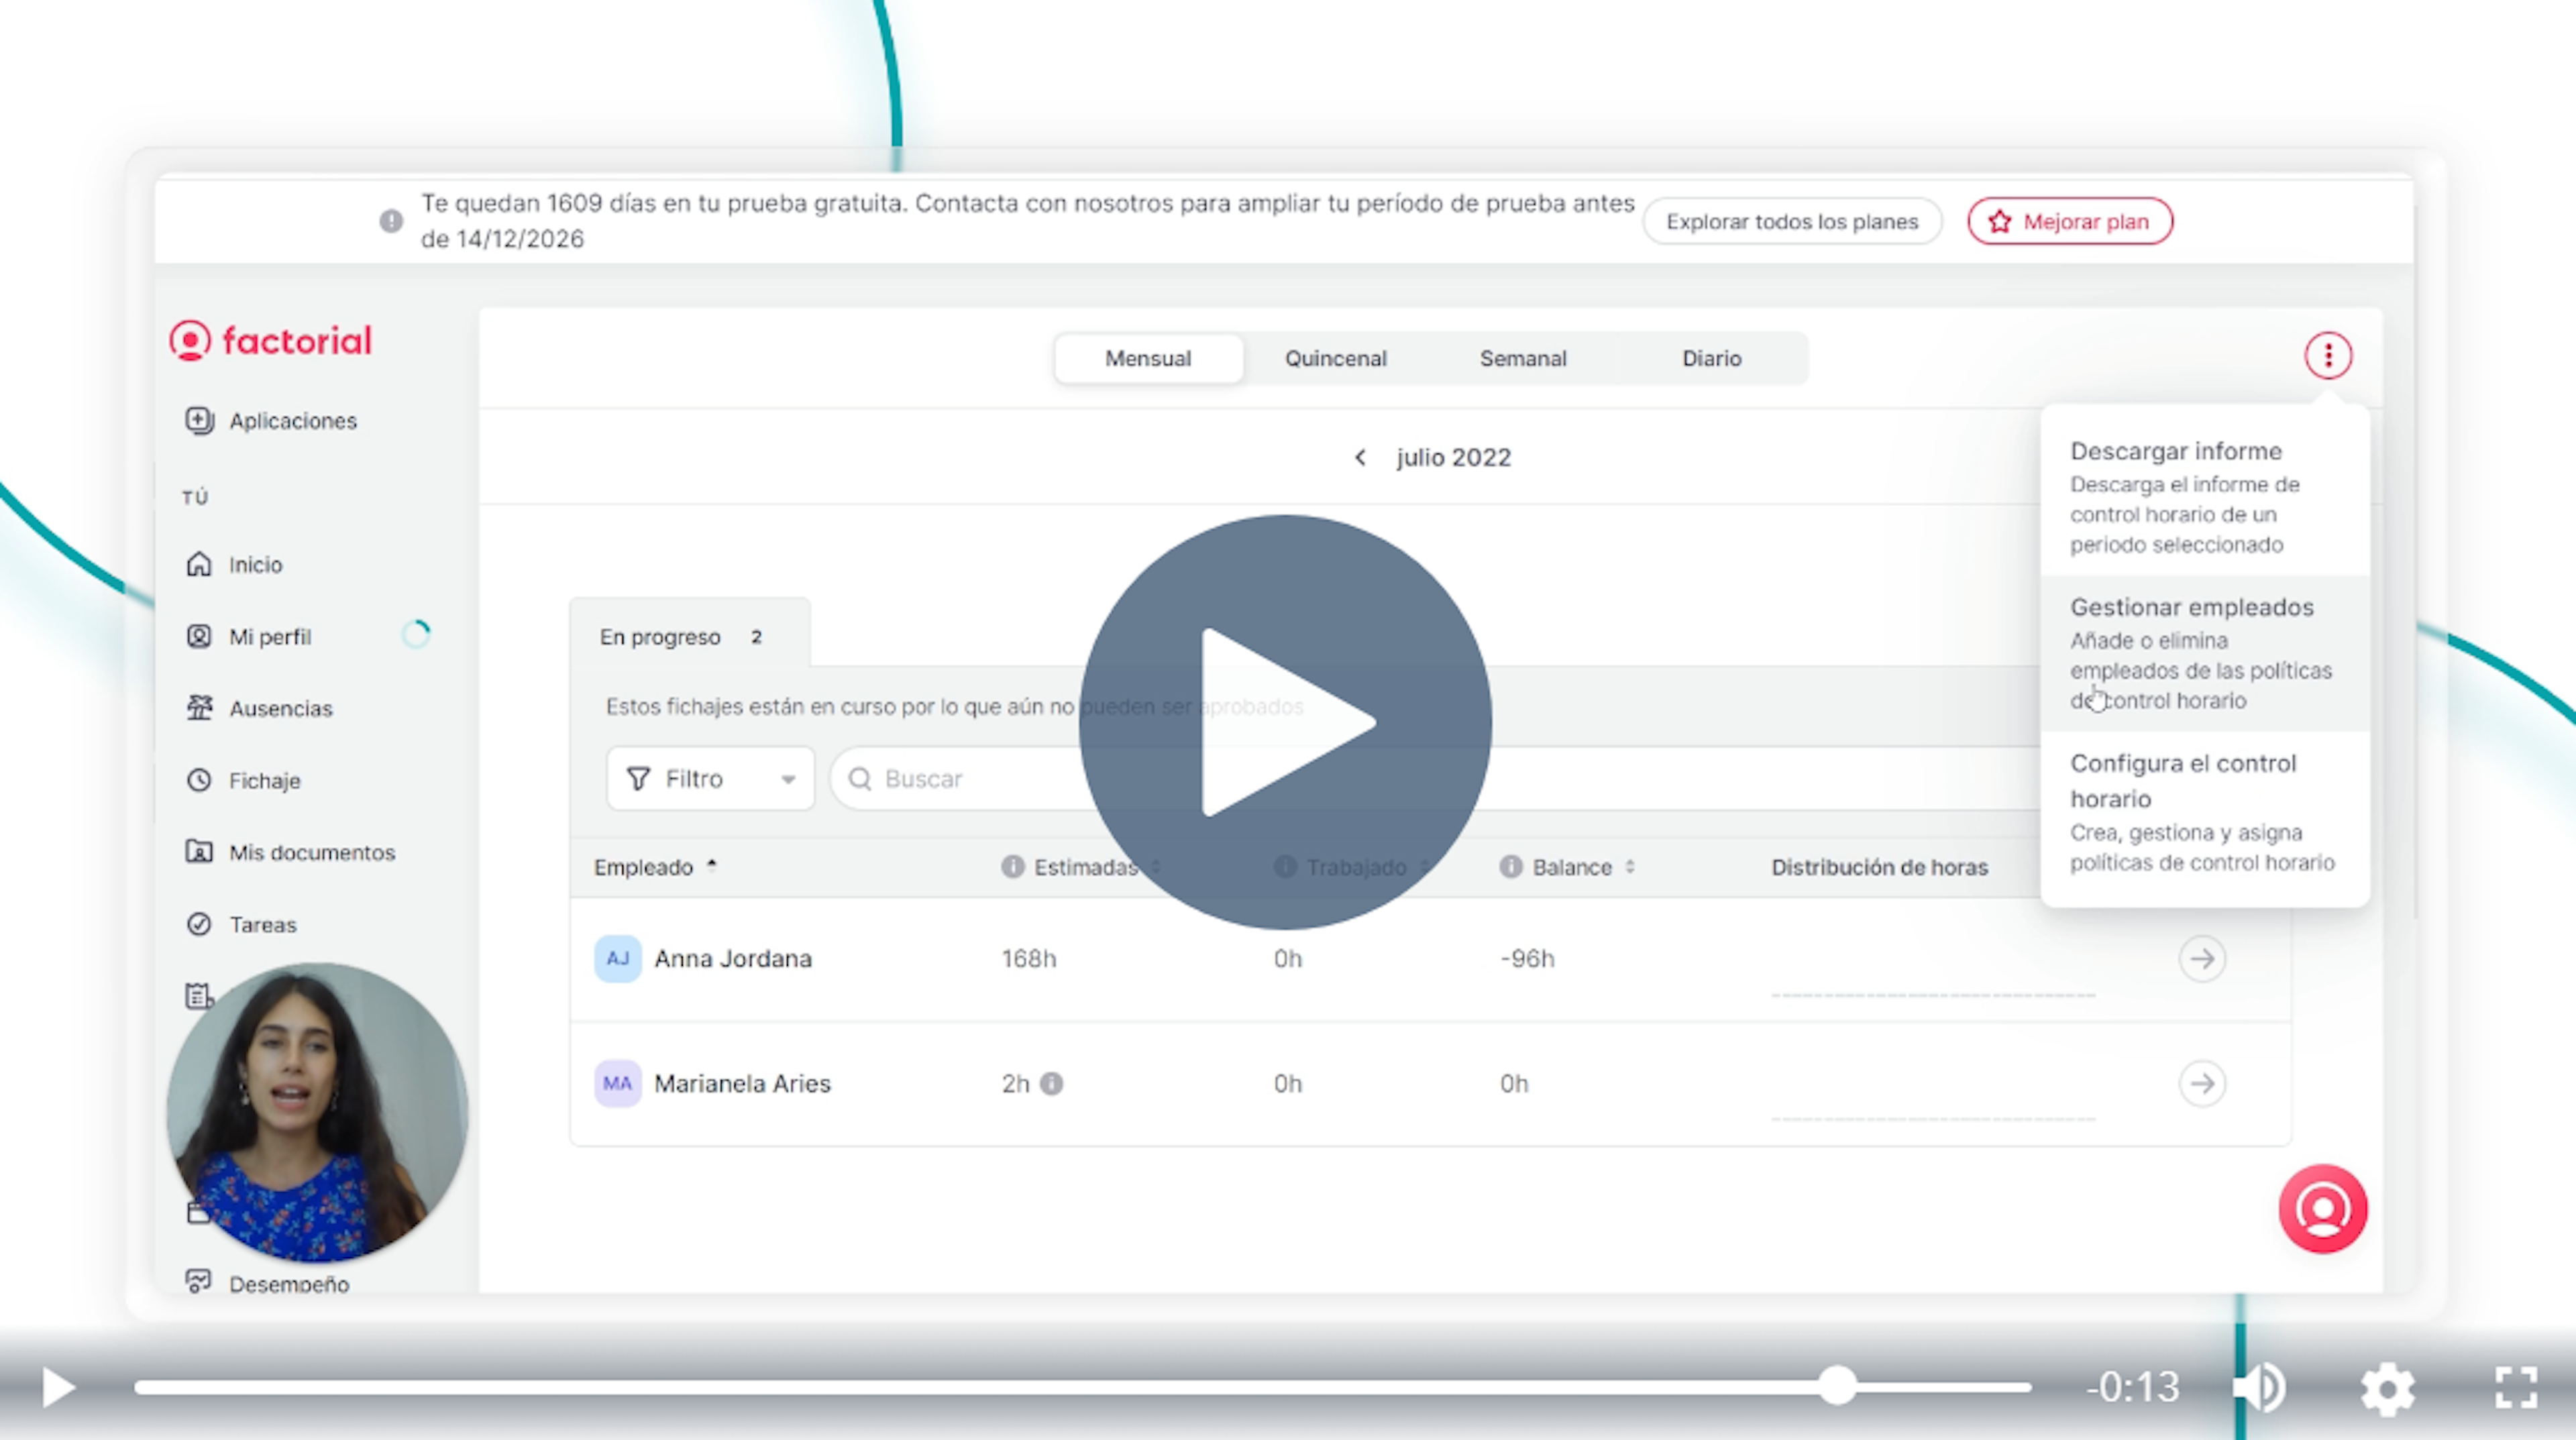Click Anna Jordana employee name
The image size is (2576, 1440).
coord(733,959)
